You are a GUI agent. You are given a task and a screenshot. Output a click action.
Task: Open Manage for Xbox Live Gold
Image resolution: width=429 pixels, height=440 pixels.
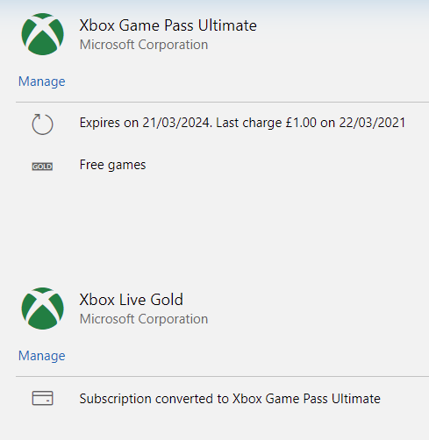coord(42,356)
